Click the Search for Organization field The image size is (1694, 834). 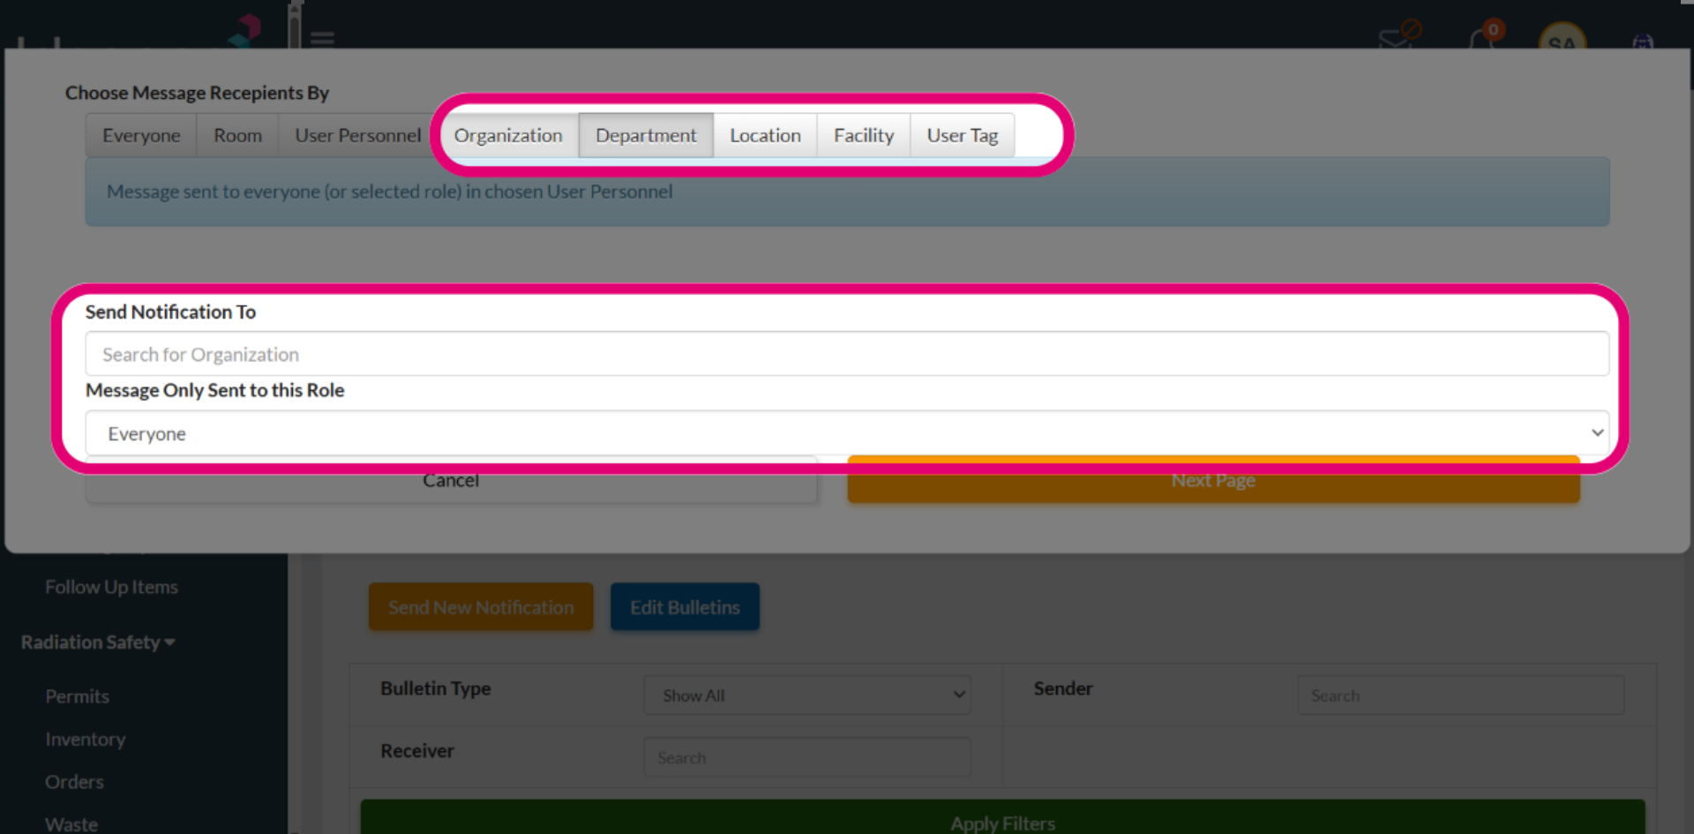point(847,354)
